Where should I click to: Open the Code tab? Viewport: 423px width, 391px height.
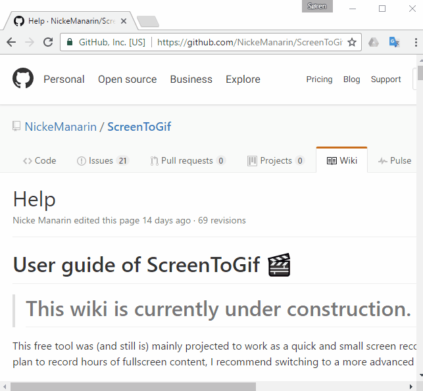(x=39, y=160)
